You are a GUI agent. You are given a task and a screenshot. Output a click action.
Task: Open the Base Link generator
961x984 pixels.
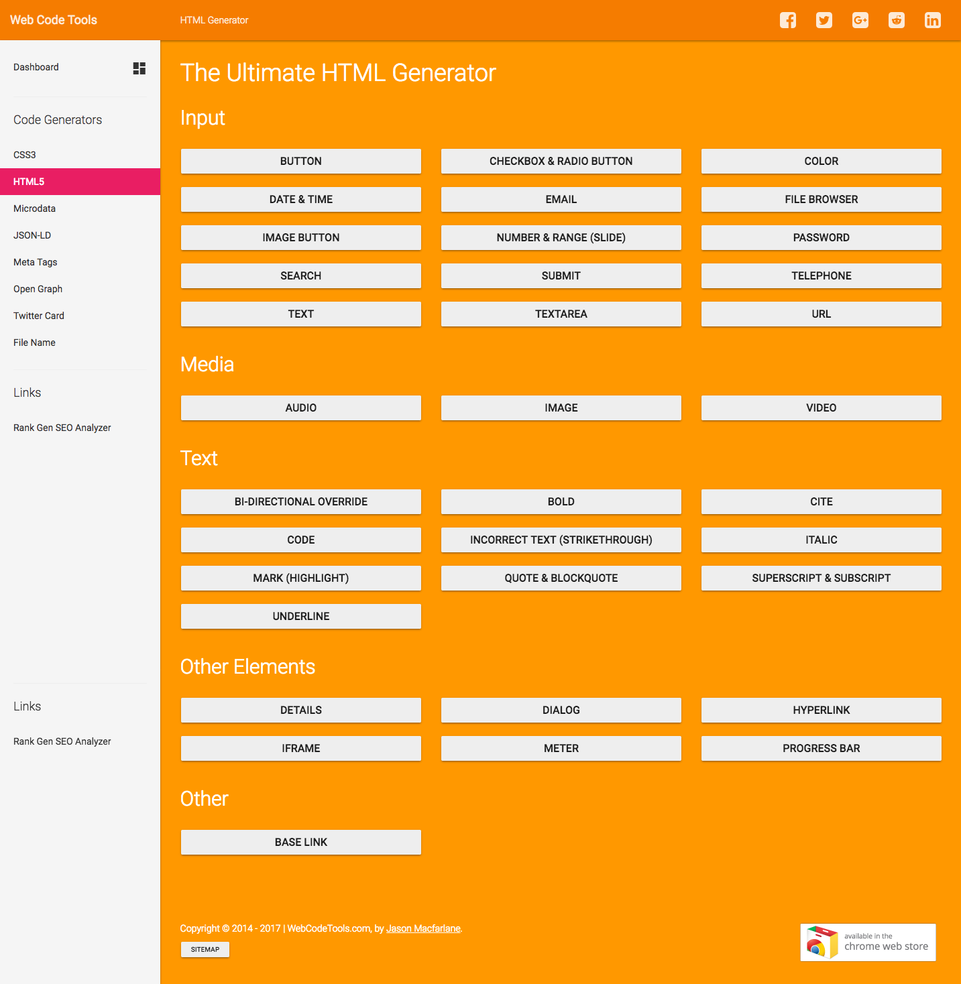(x=301, y=842)
